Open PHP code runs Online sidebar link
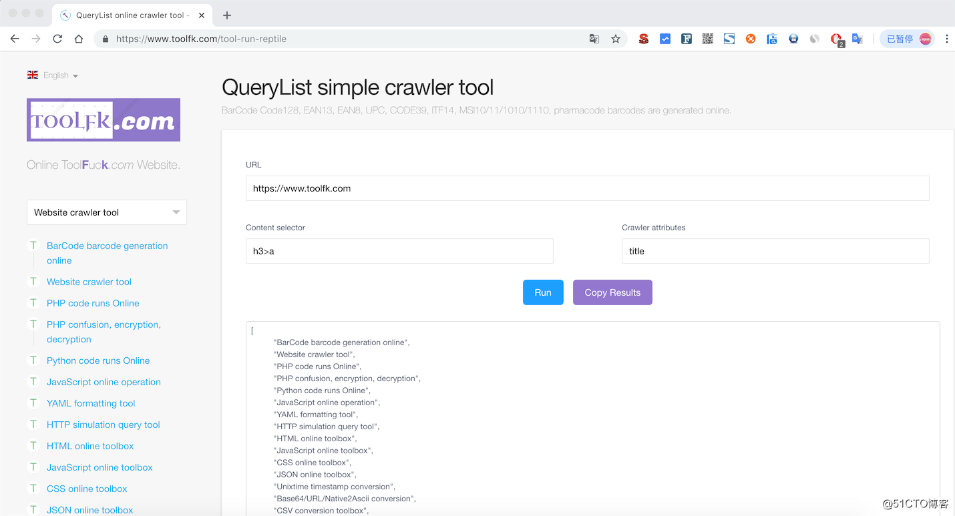This screenshot has width=955, height=516. coord(93,303)
